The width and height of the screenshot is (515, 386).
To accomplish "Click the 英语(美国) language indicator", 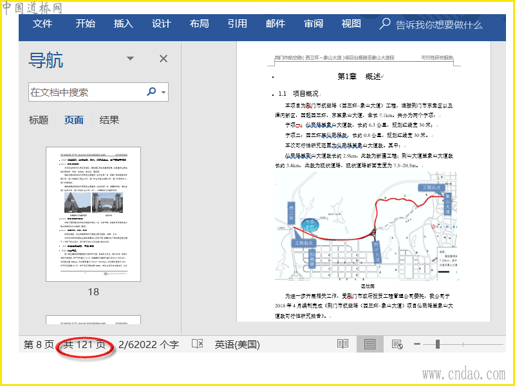I will point(237,345).
